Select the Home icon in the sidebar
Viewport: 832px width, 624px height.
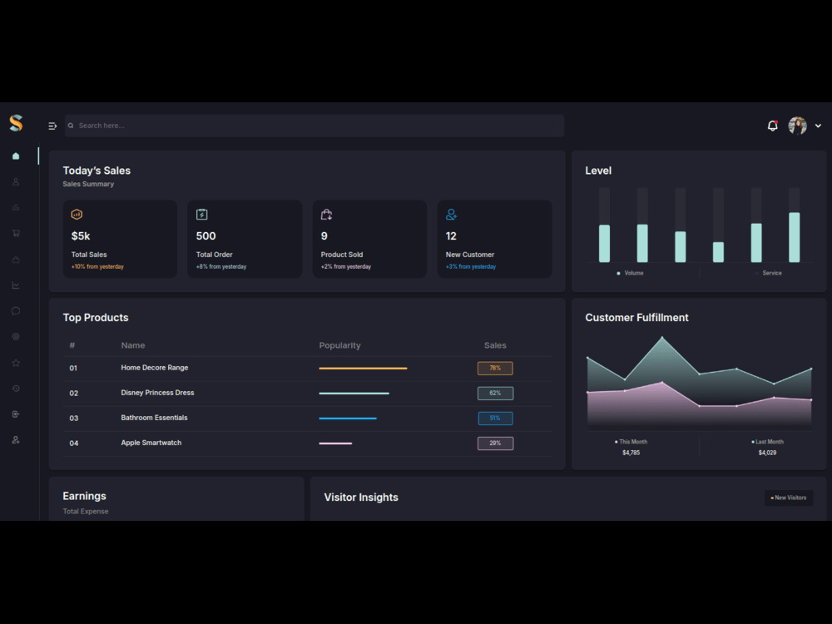click(x=15, y=155)
